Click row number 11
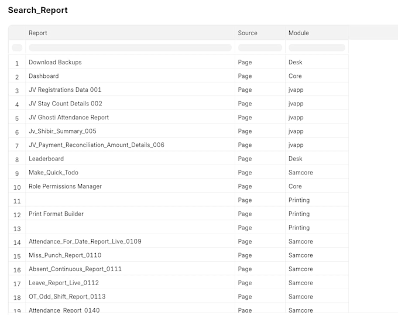The height and width of the screenshot is (315, 398). pyautogui.click(x=17, y=201)
